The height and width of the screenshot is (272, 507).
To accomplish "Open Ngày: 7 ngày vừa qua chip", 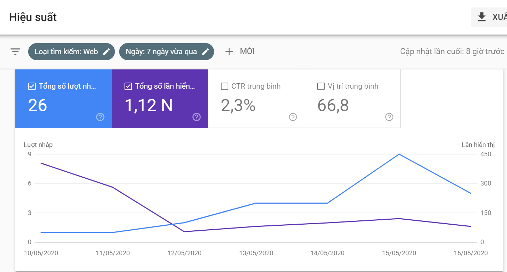I will tap(167, 52).
